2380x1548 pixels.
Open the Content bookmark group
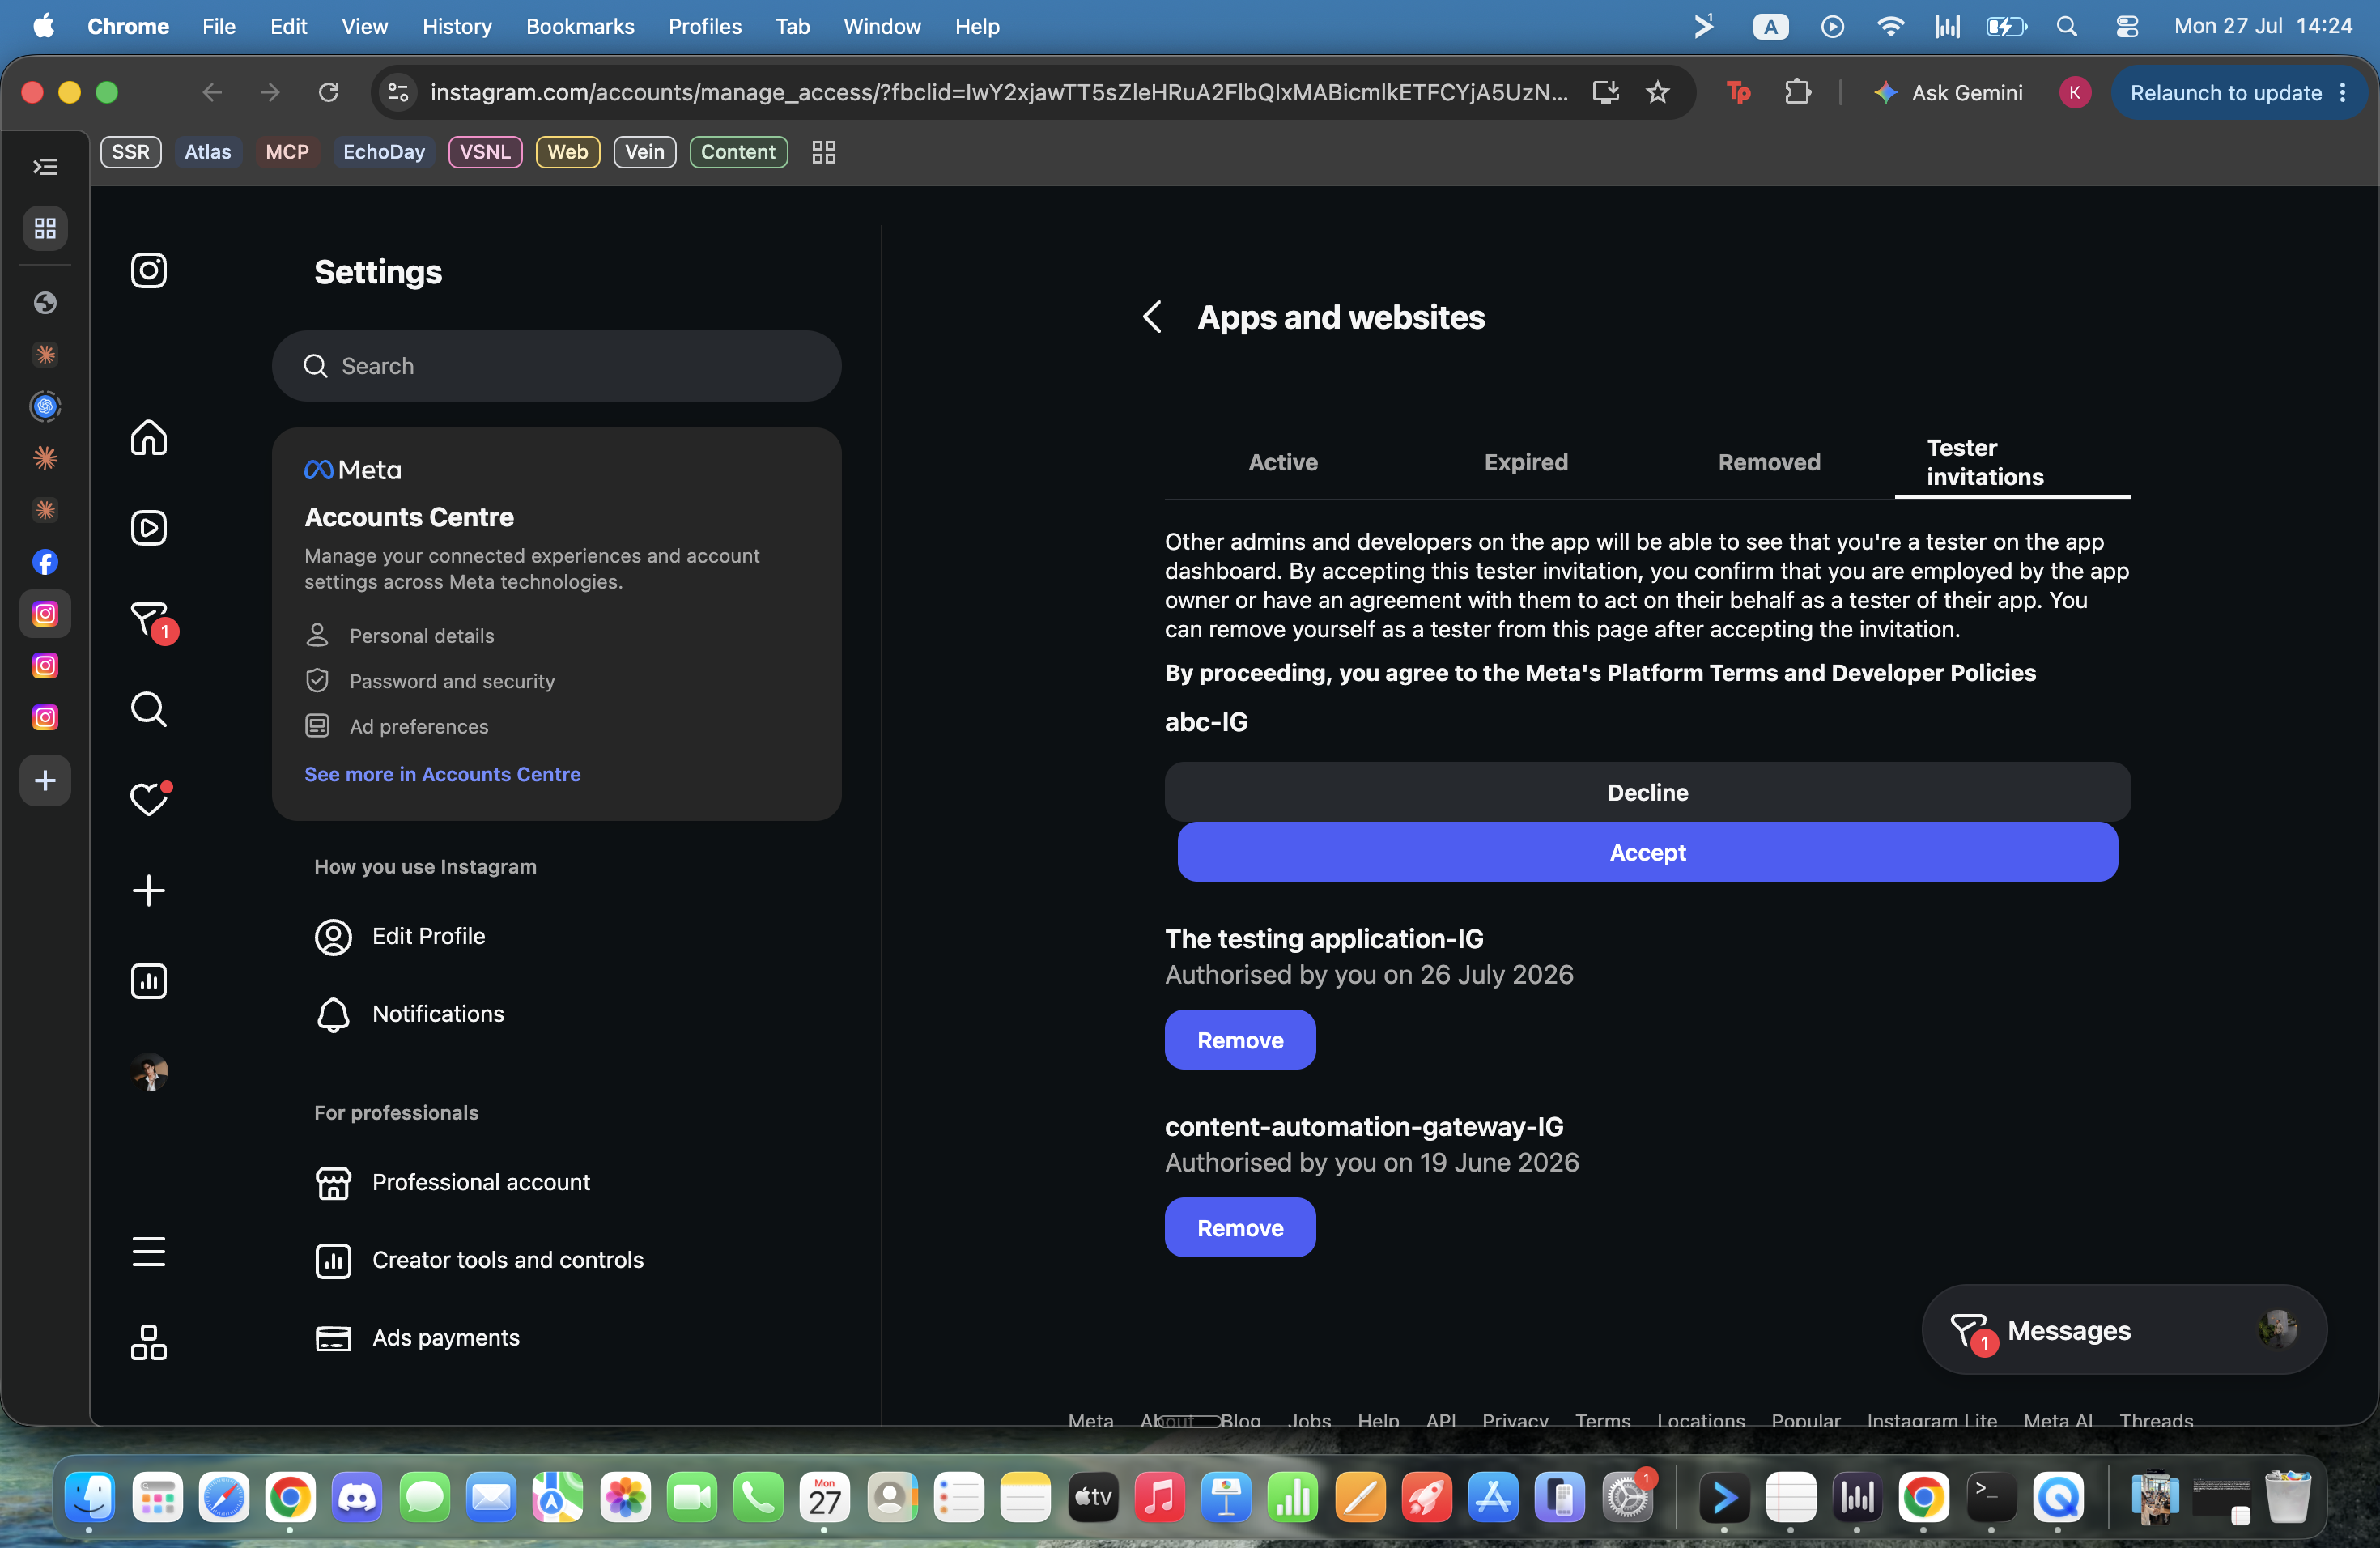(x=738, y=152)
